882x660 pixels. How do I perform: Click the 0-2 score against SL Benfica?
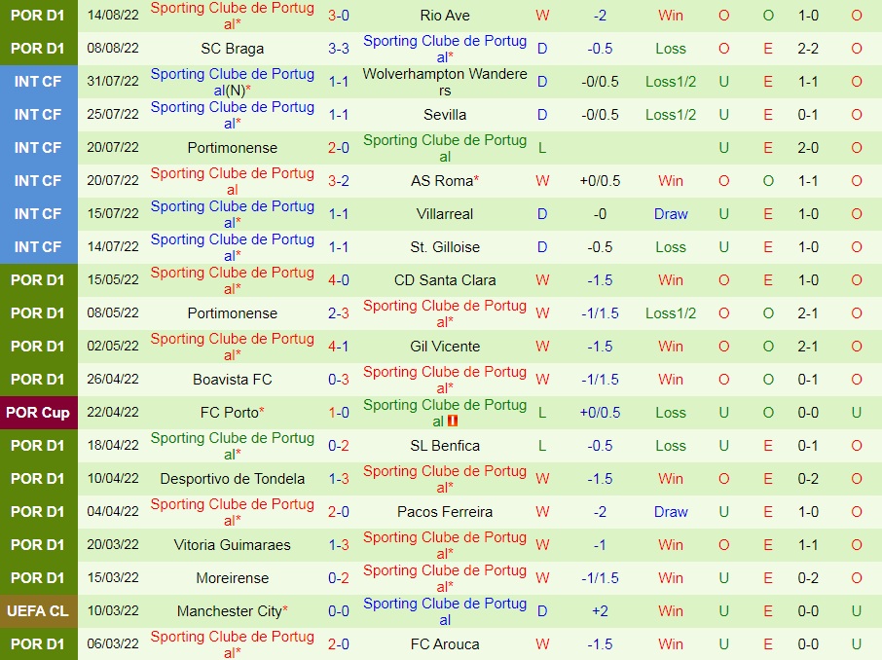[339, 446]
